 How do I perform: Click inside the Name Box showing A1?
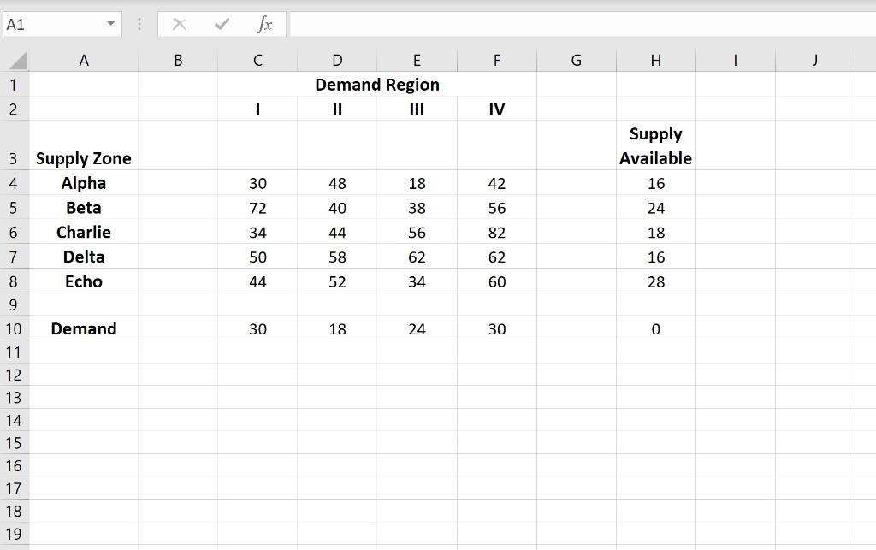click(51, 24)
